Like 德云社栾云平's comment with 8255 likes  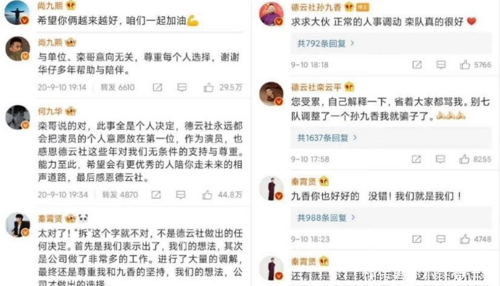click(464, 159)
